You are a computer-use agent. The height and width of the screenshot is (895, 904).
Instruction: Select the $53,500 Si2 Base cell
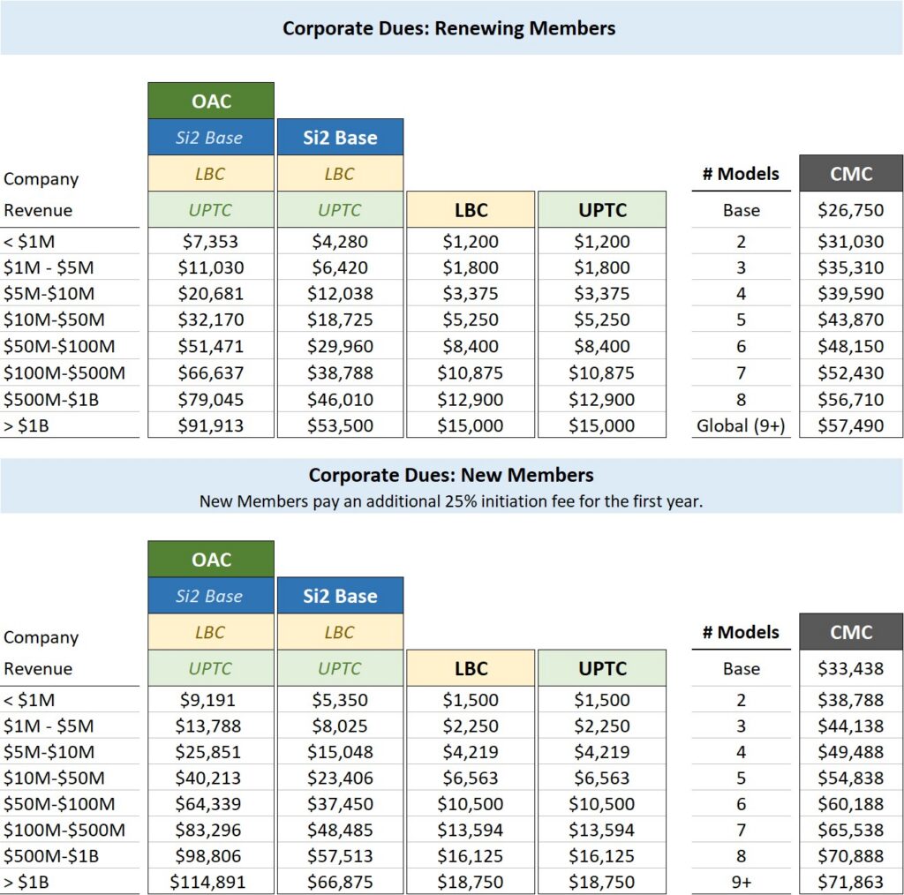pos(340,425)
